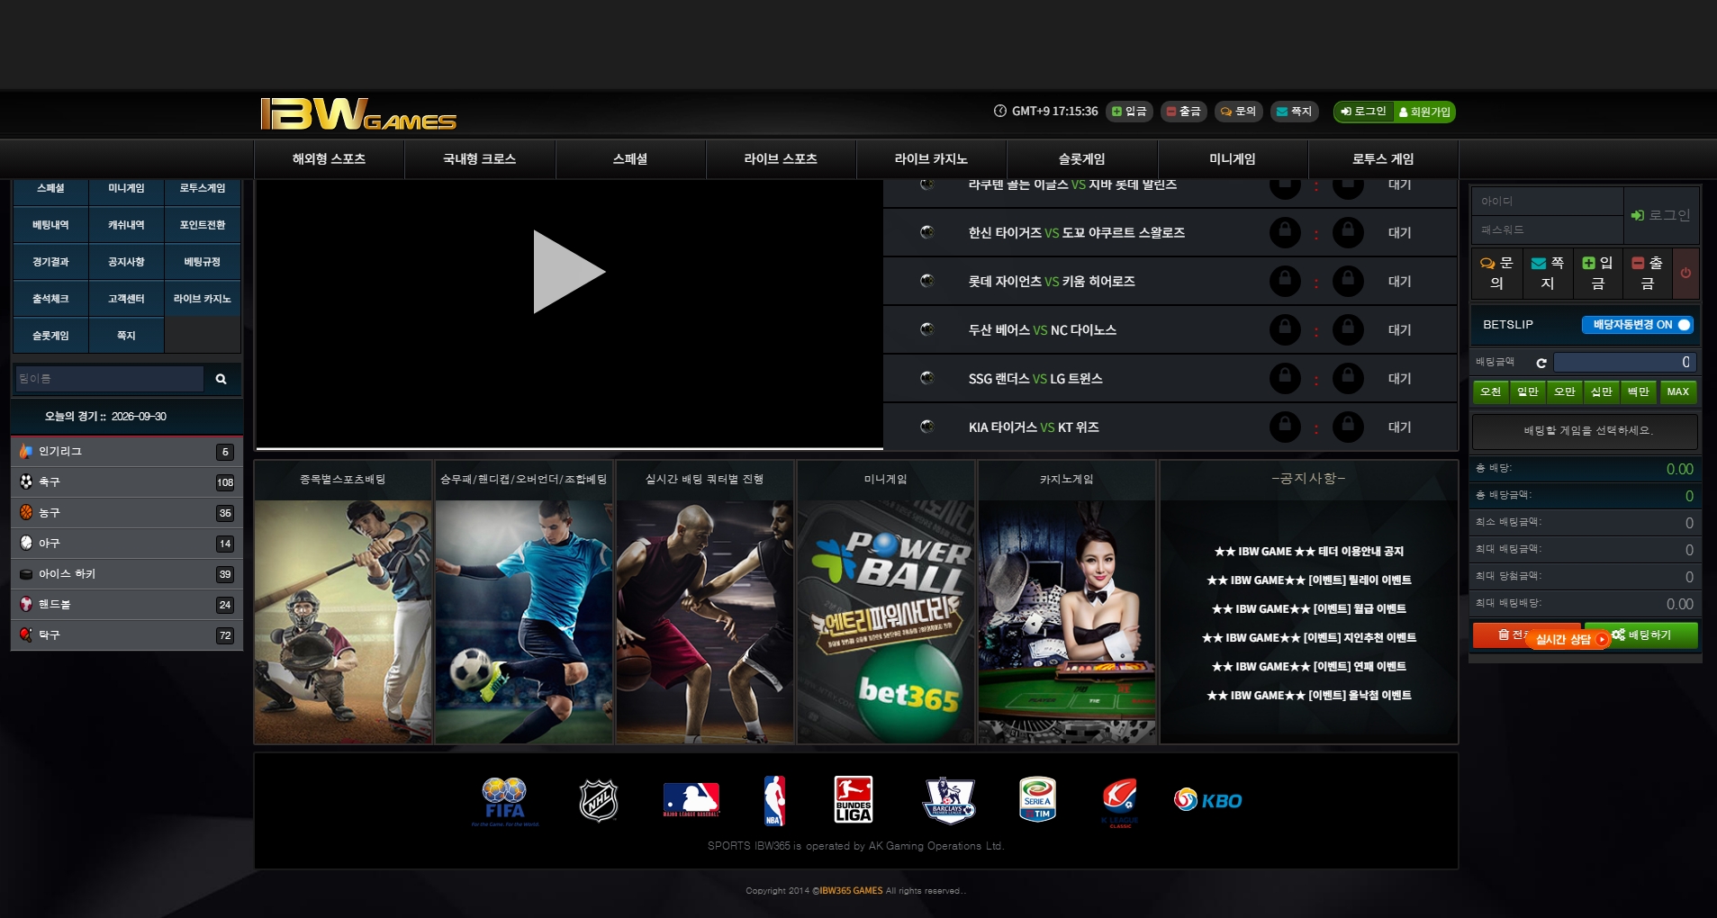
Task: Toggle 배당자동변경 ON switch
Action: pyautogui.click(x=1638, y=325)
